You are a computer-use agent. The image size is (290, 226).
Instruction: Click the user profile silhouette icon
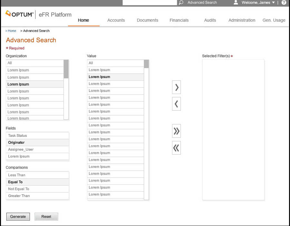click(236, 3)
